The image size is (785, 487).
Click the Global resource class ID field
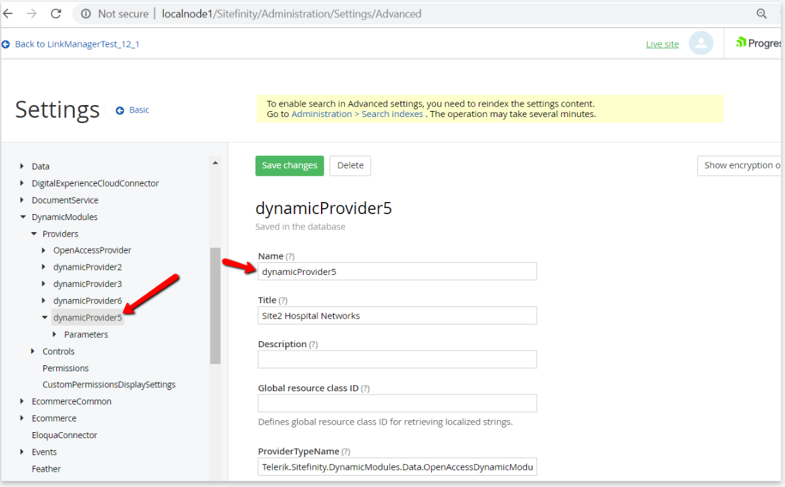point(397,403)
